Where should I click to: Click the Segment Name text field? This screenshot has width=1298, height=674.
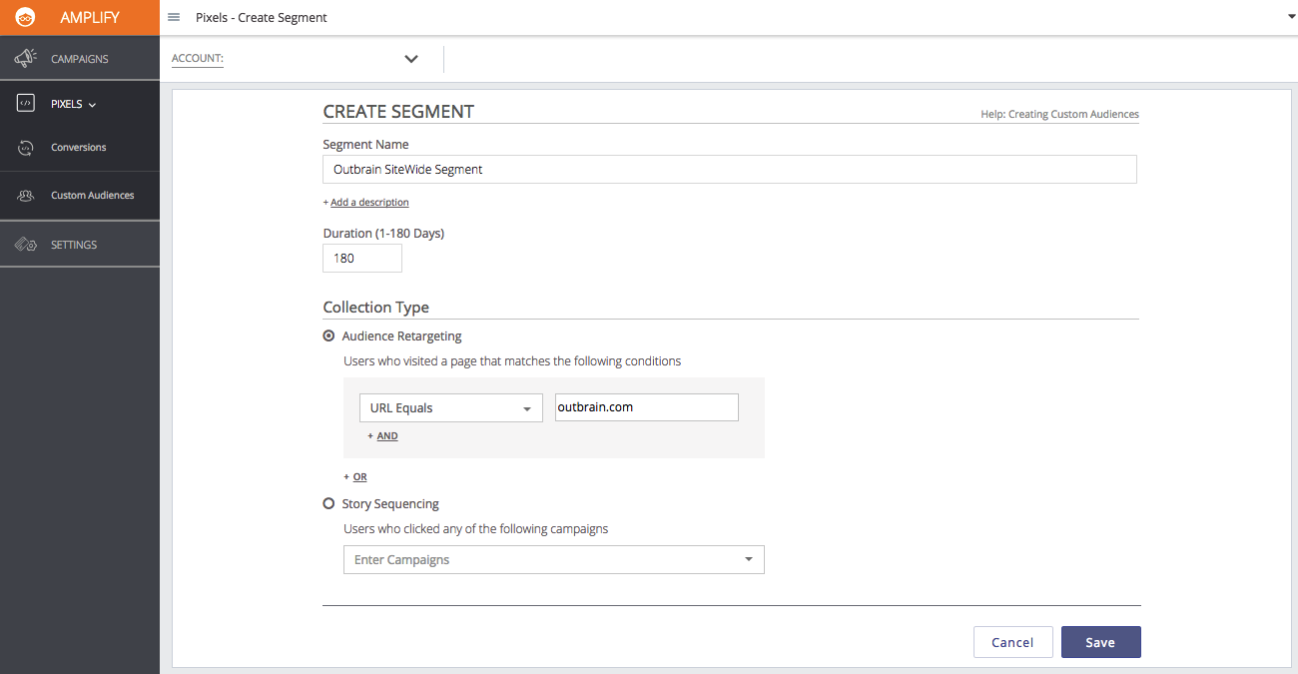(729, 170)
